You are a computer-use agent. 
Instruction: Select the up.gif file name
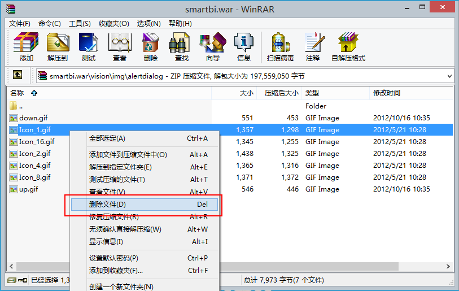click(x=29, y=189)
